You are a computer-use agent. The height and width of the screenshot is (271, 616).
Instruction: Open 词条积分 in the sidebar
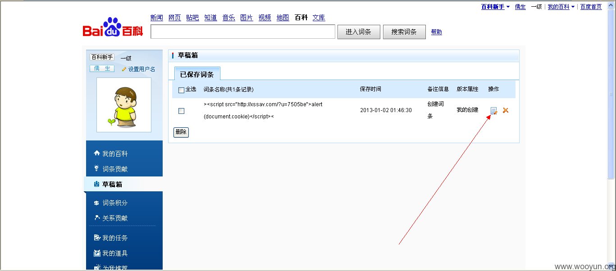coord(115,203)
